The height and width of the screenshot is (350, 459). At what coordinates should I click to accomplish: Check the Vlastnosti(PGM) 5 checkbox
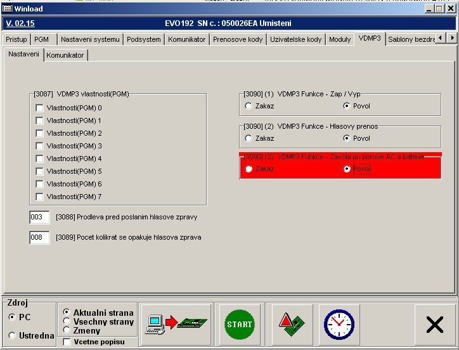[40, 171]
